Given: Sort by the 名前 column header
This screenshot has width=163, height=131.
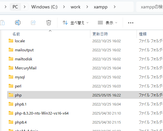Looking at the screenshot, I should 16,34.
